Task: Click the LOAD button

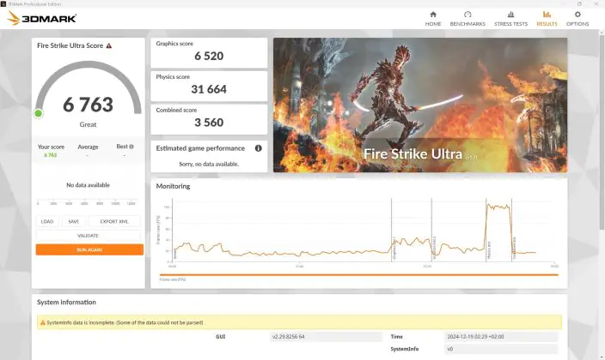Action: [47, 221]
